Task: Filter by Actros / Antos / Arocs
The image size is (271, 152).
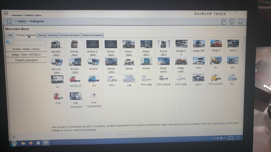Action: pyautogui.click(x=26, y=49)
